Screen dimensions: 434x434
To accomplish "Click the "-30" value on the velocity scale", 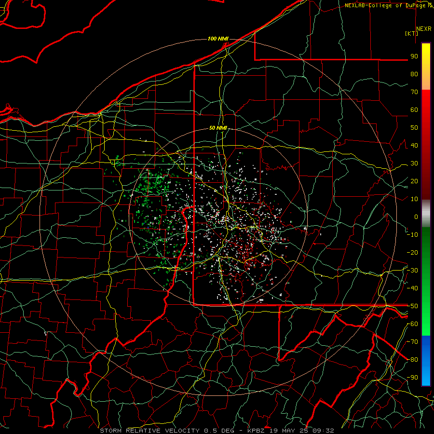I will [x=412, y=271].
